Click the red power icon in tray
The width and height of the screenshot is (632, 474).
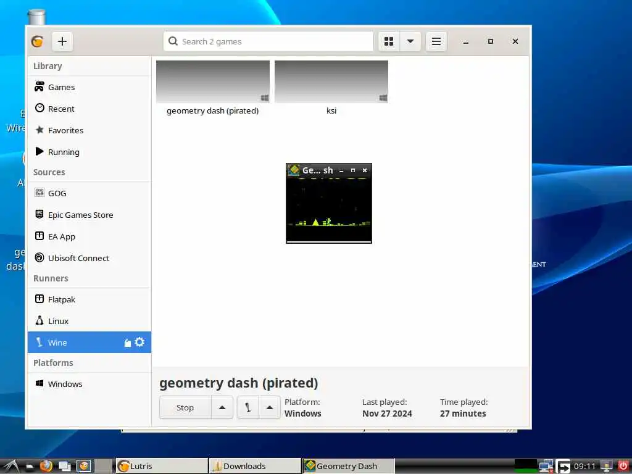[x=623, y=466]
